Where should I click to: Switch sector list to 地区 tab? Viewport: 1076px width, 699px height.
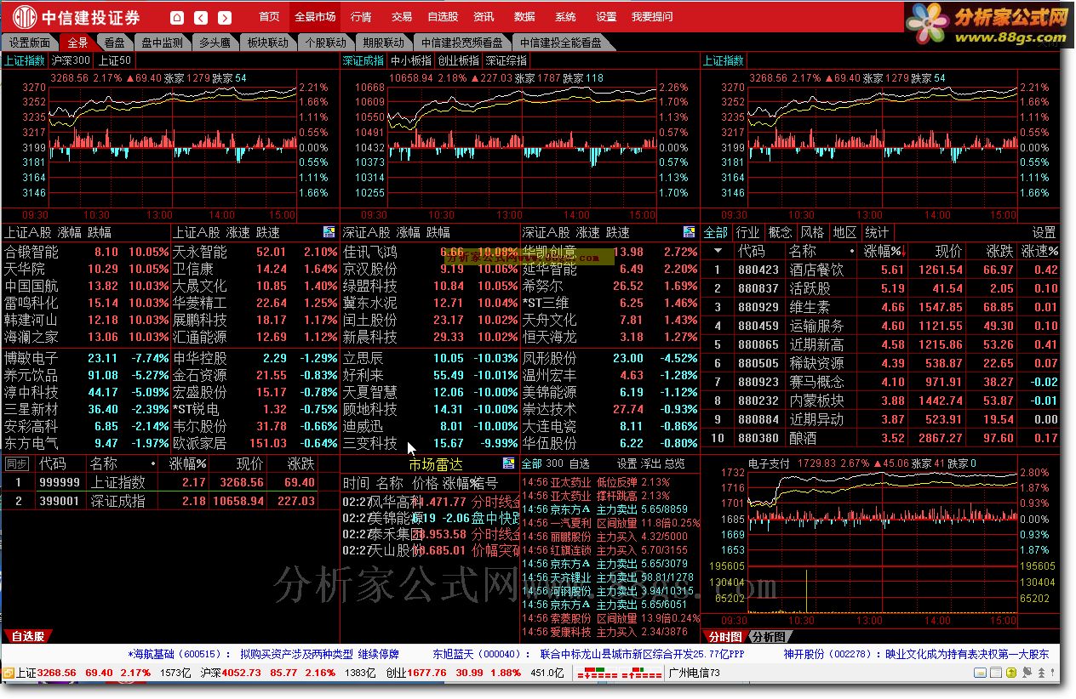(844, 232)
